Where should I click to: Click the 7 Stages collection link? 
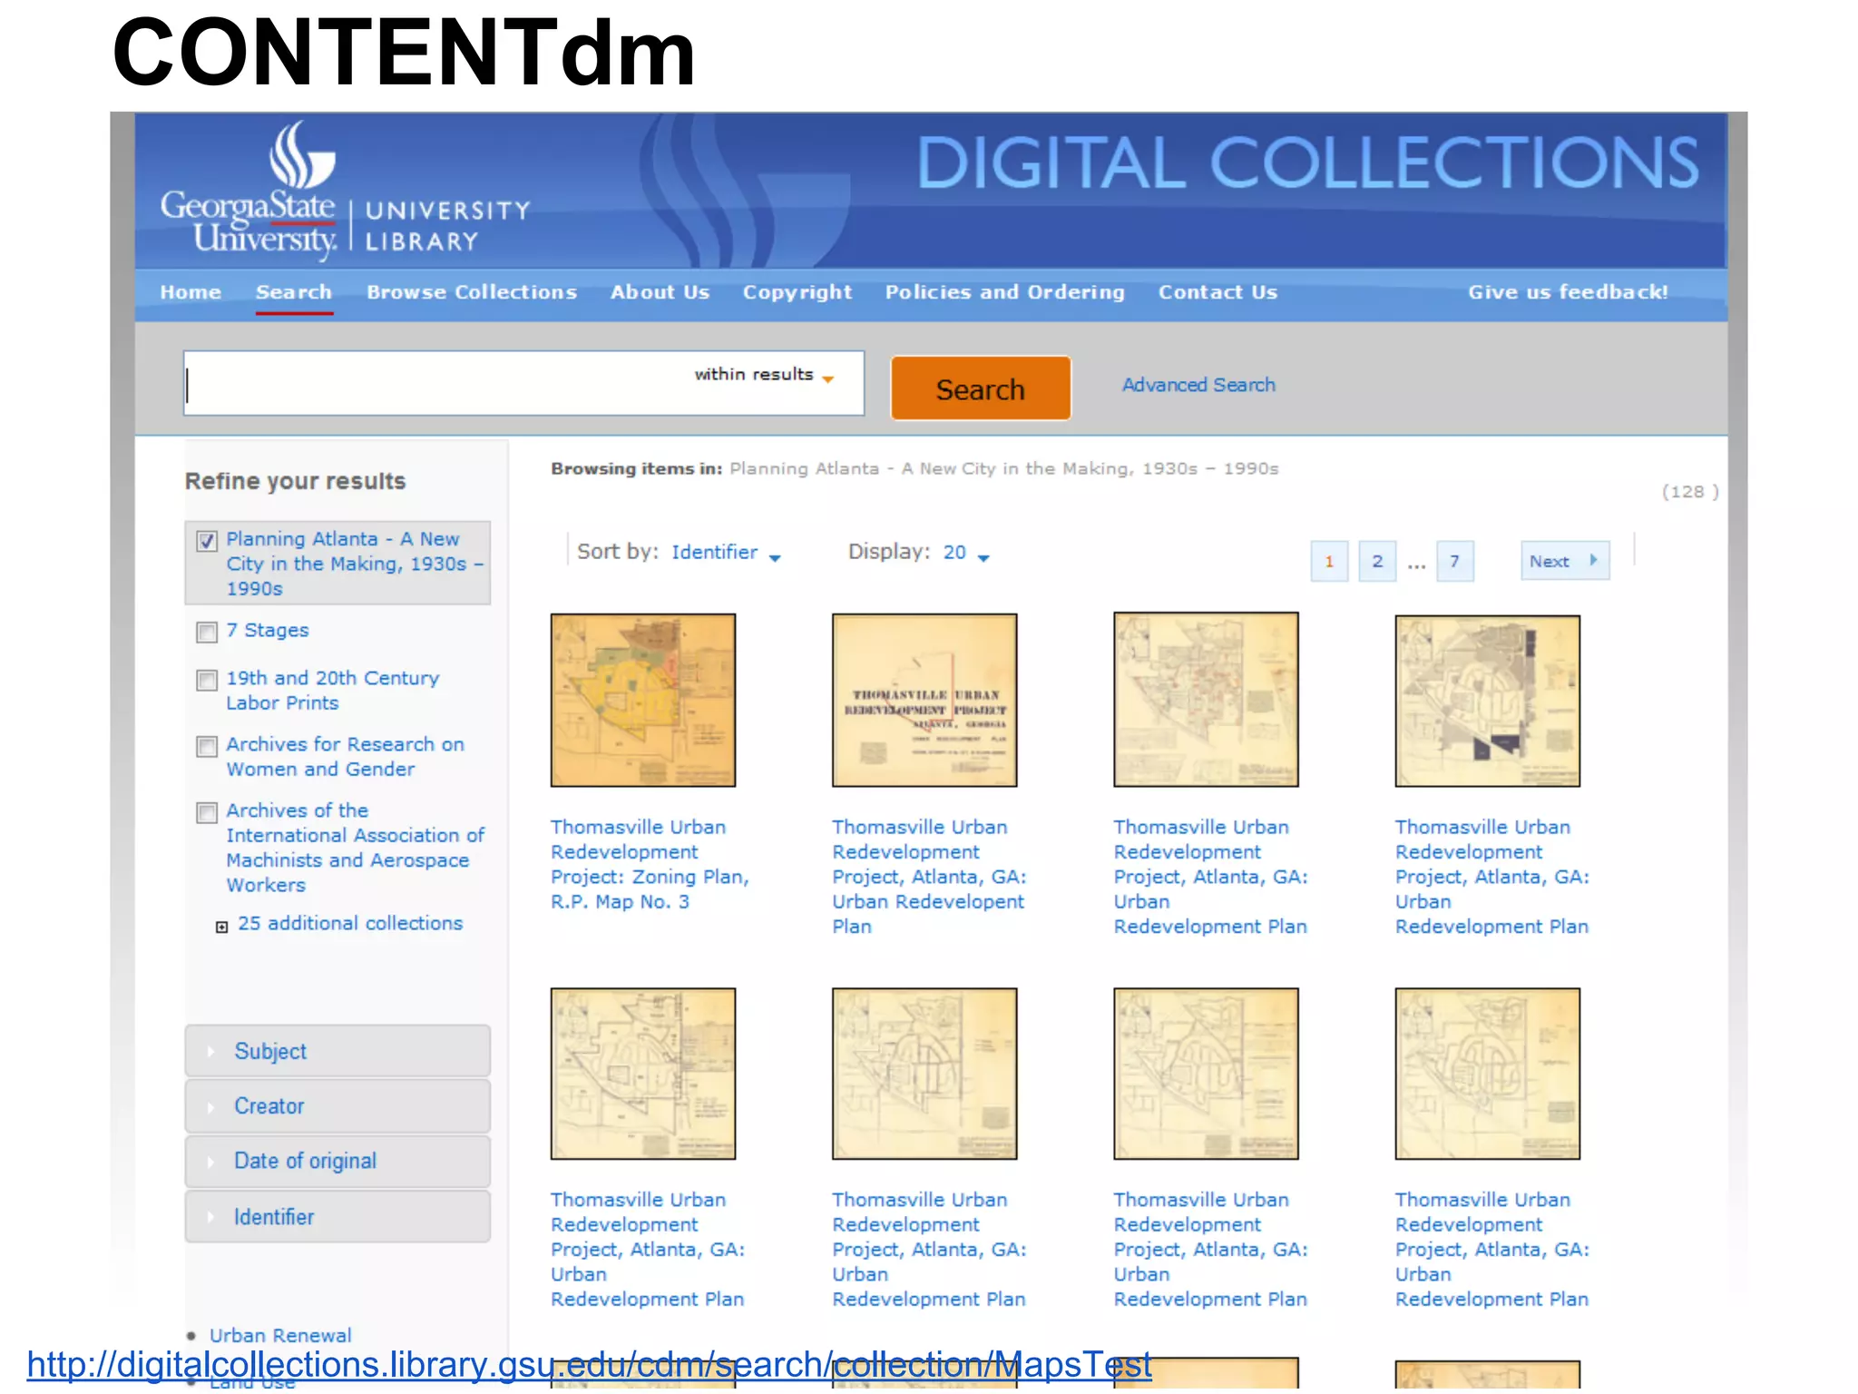click(268, 630)
